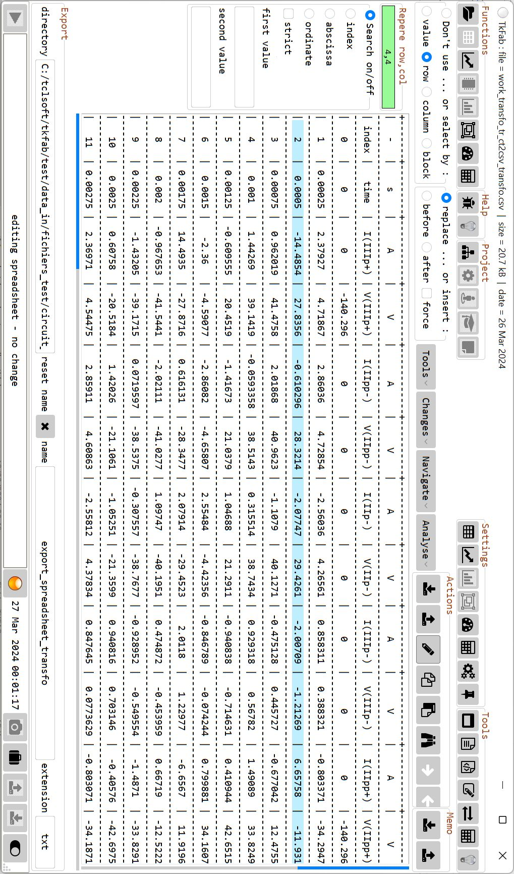
Task: Toggle the pencil edit icon in Actions
Action: click(x=428, y=649)
